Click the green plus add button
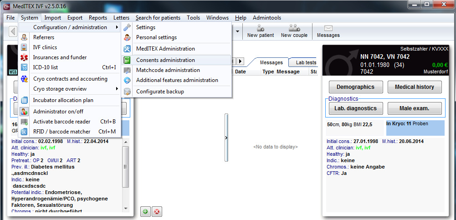 [145, 211]
